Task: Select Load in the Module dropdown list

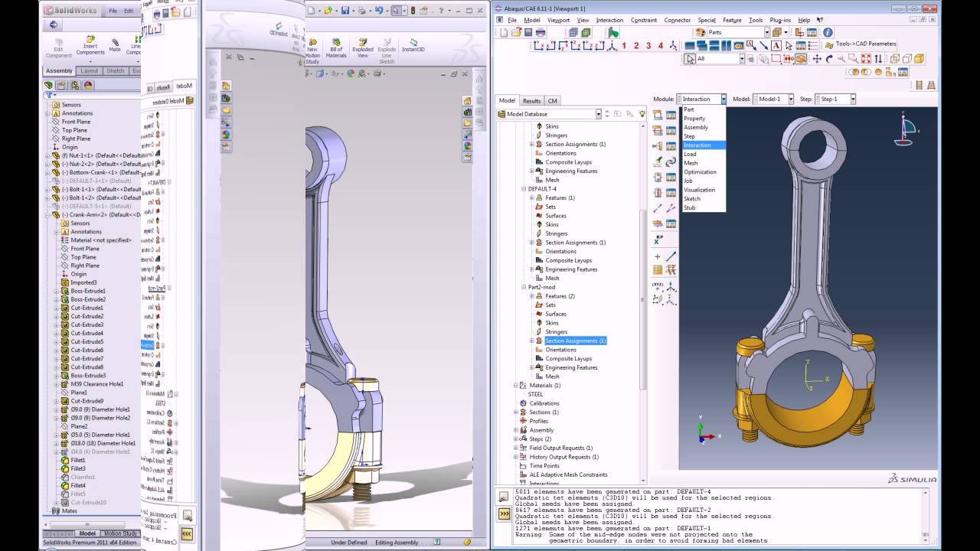Action: [x=690, y=154]
